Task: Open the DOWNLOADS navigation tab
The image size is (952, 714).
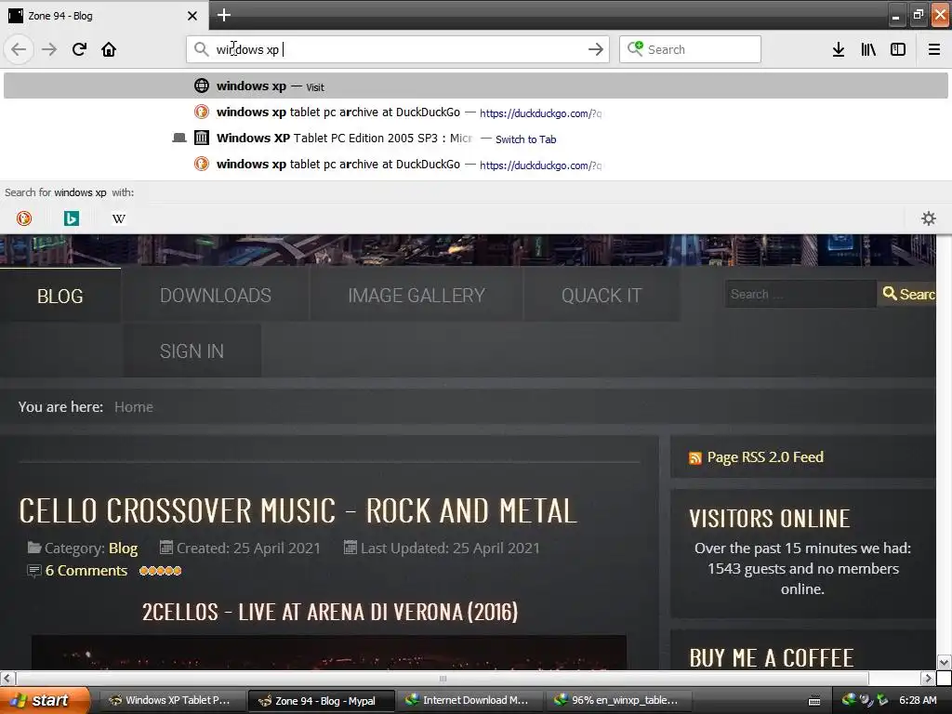Action: pos(216,296)
